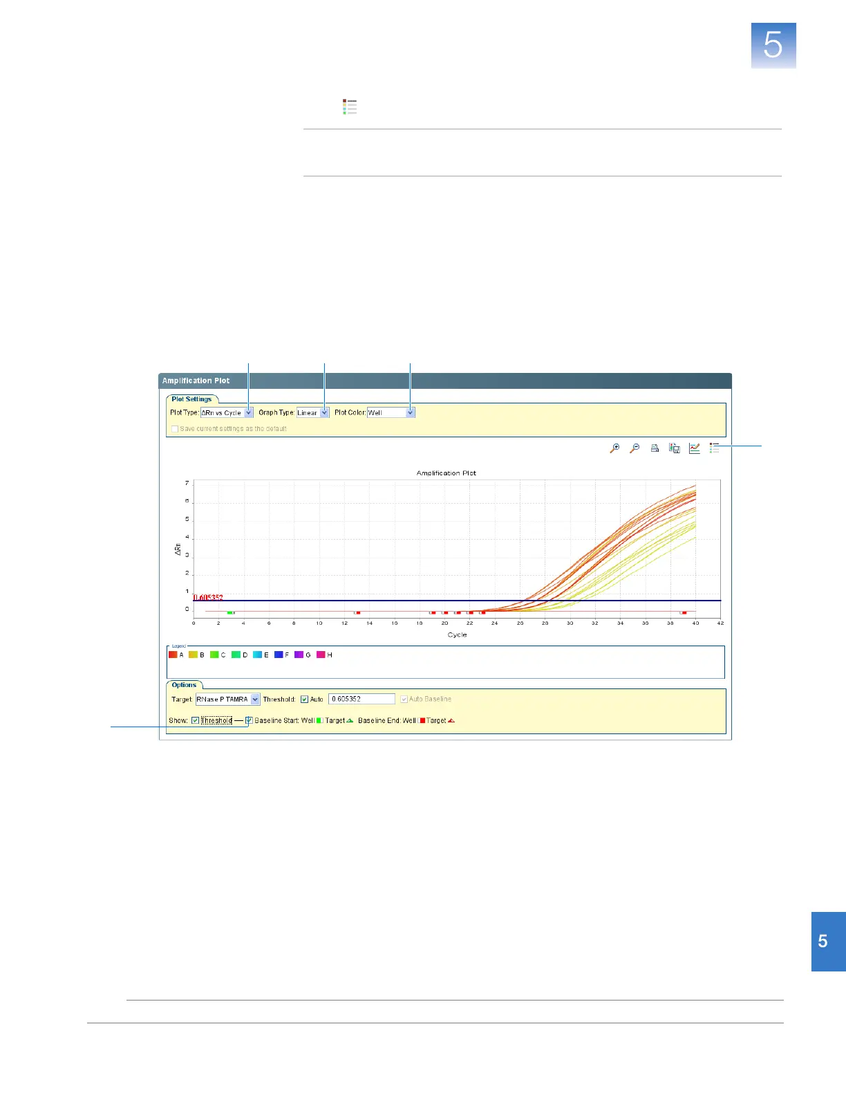Viewport: 846px width, 1096px height.
Task: Select the Plot Settings tab
Action: coord(192,399)
